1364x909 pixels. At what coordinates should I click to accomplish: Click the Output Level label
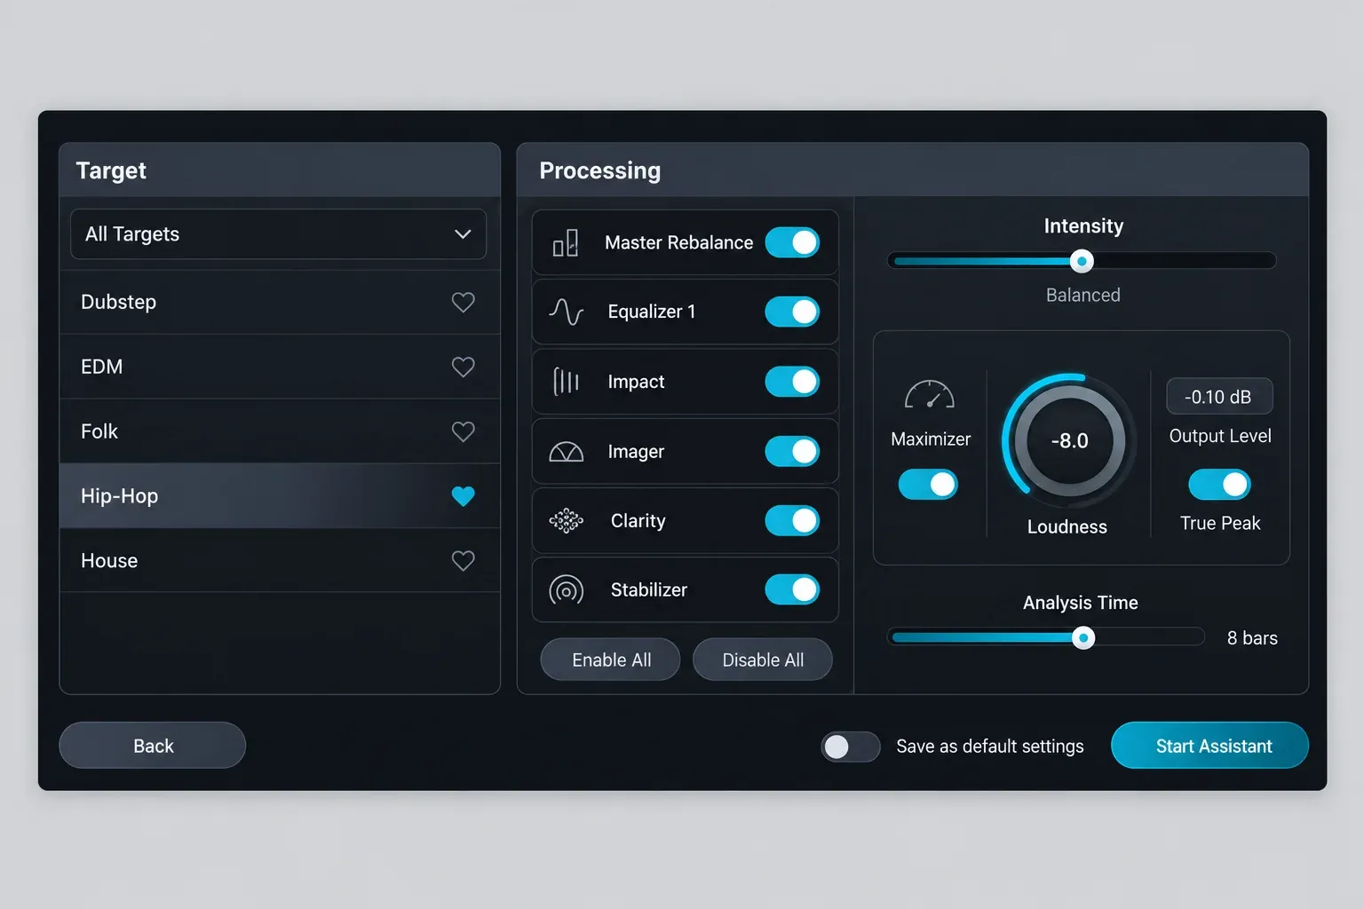pyautogui.click(x=1220, y=436)
